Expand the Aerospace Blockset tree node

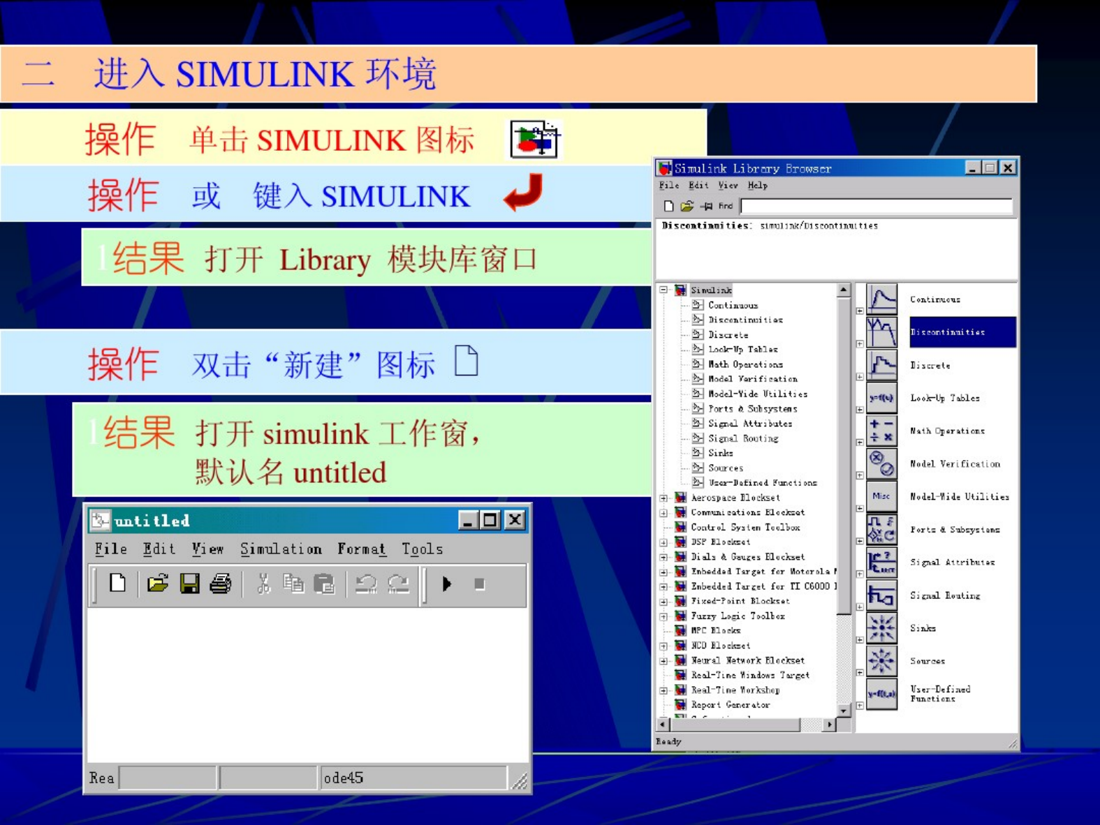[664, 498]
